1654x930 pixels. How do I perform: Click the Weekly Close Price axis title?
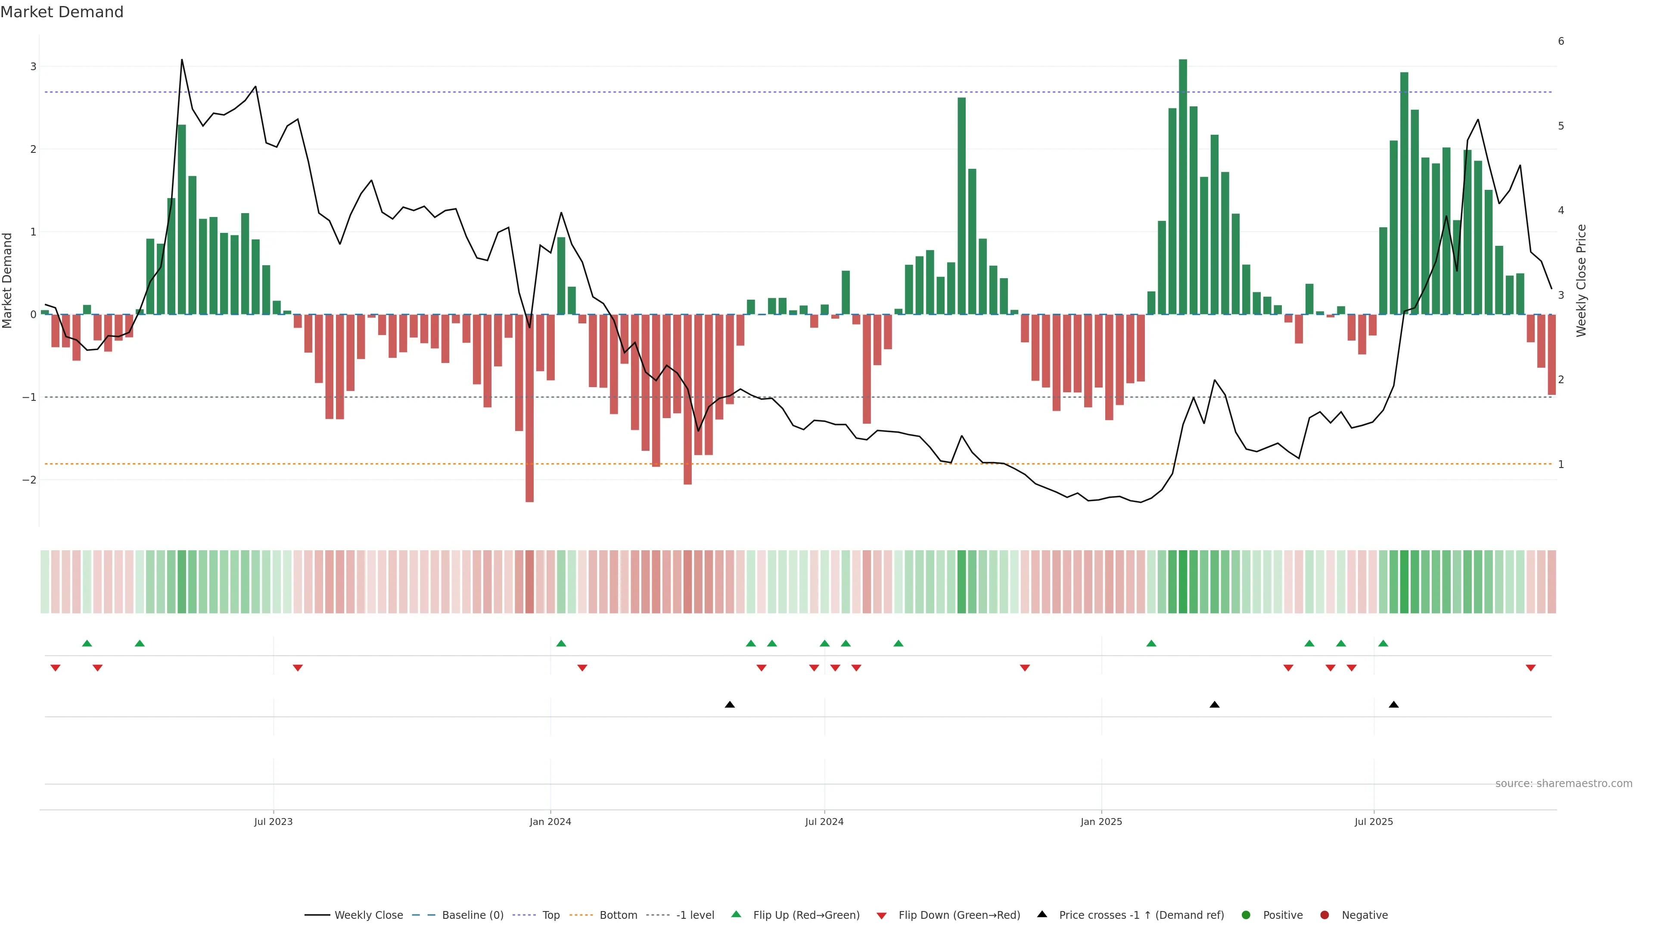1581,280
